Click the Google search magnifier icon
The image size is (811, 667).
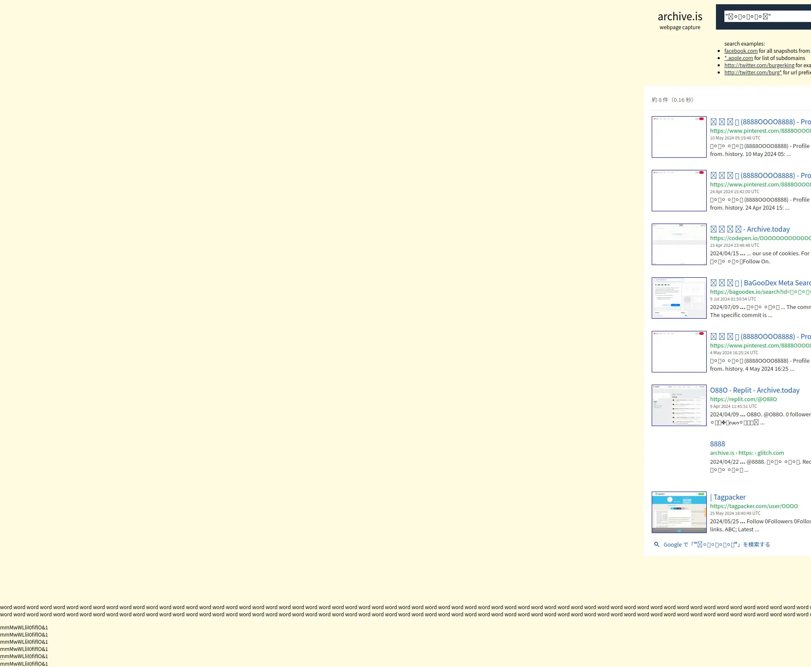656,544
